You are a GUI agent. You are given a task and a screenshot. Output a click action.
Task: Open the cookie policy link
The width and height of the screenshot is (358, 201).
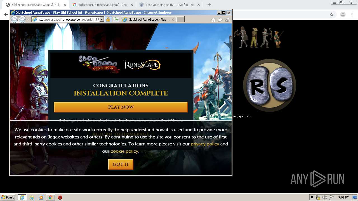tap(124, 151)
